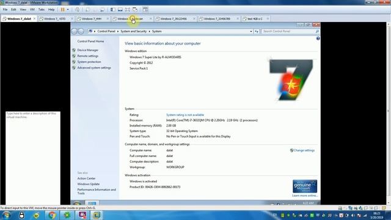
Task: Toggle the thumbnail bar icon
Action: (x=120, y=10)
